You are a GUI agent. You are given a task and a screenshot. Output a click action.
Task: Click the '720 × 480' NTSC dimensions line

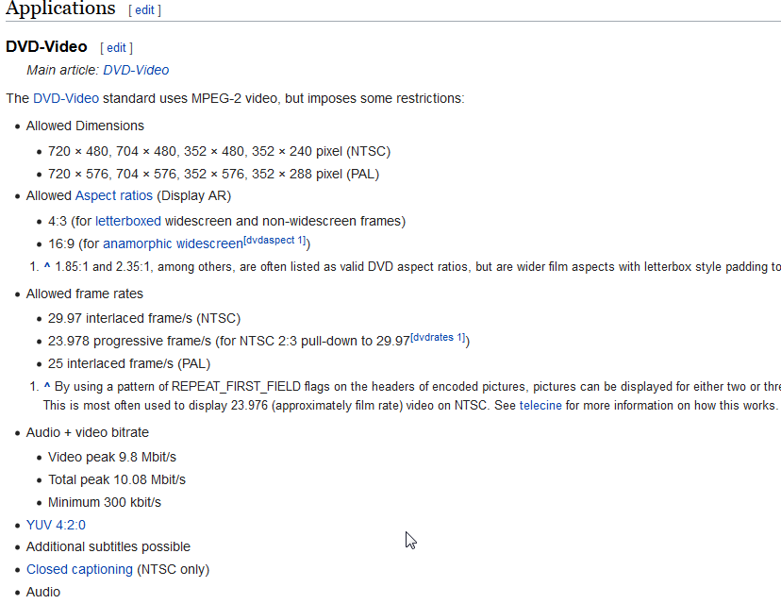pos(219,151)
